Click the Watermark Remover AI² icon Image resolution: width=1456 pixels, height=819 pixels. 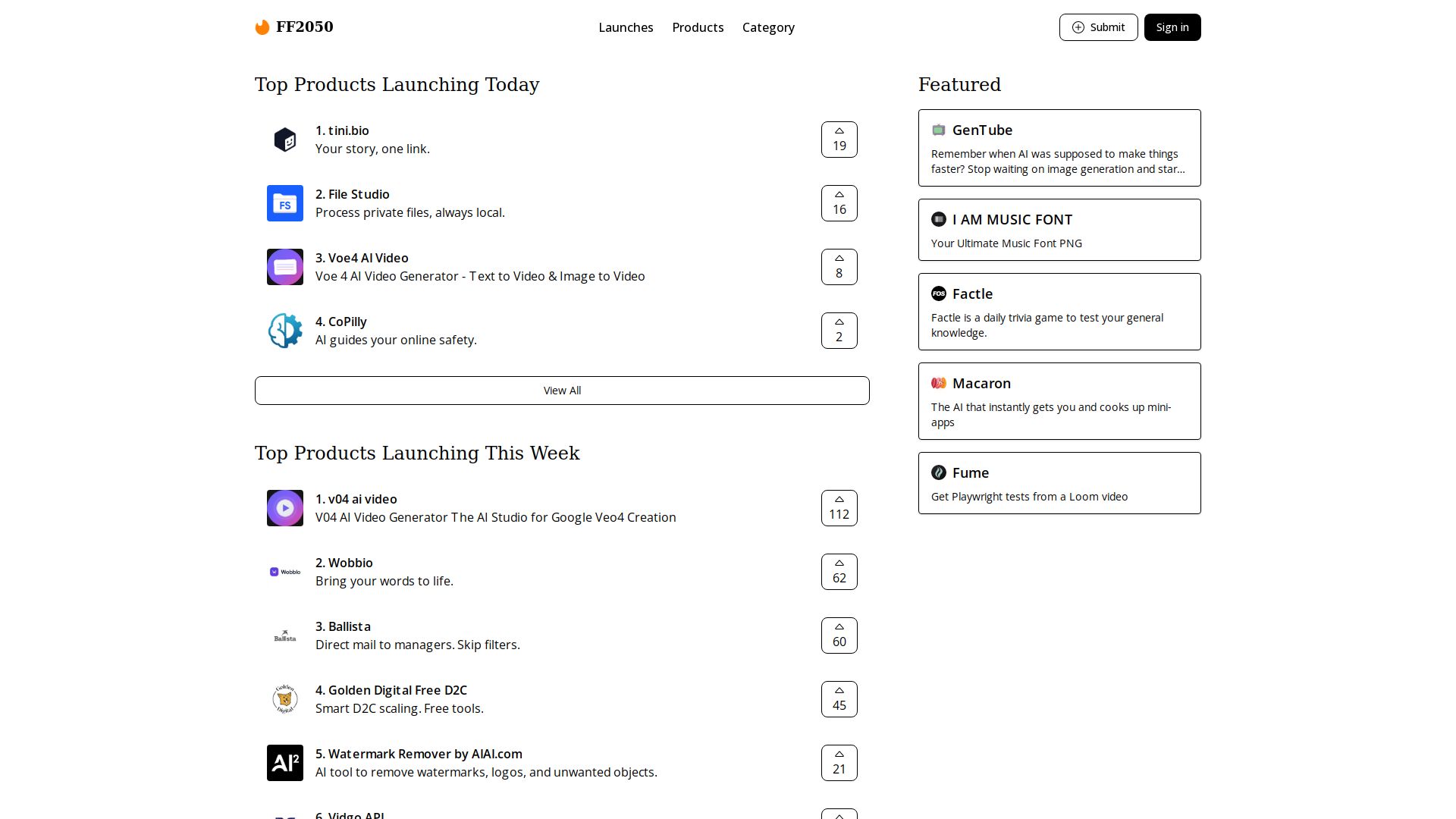click(285, 763)
